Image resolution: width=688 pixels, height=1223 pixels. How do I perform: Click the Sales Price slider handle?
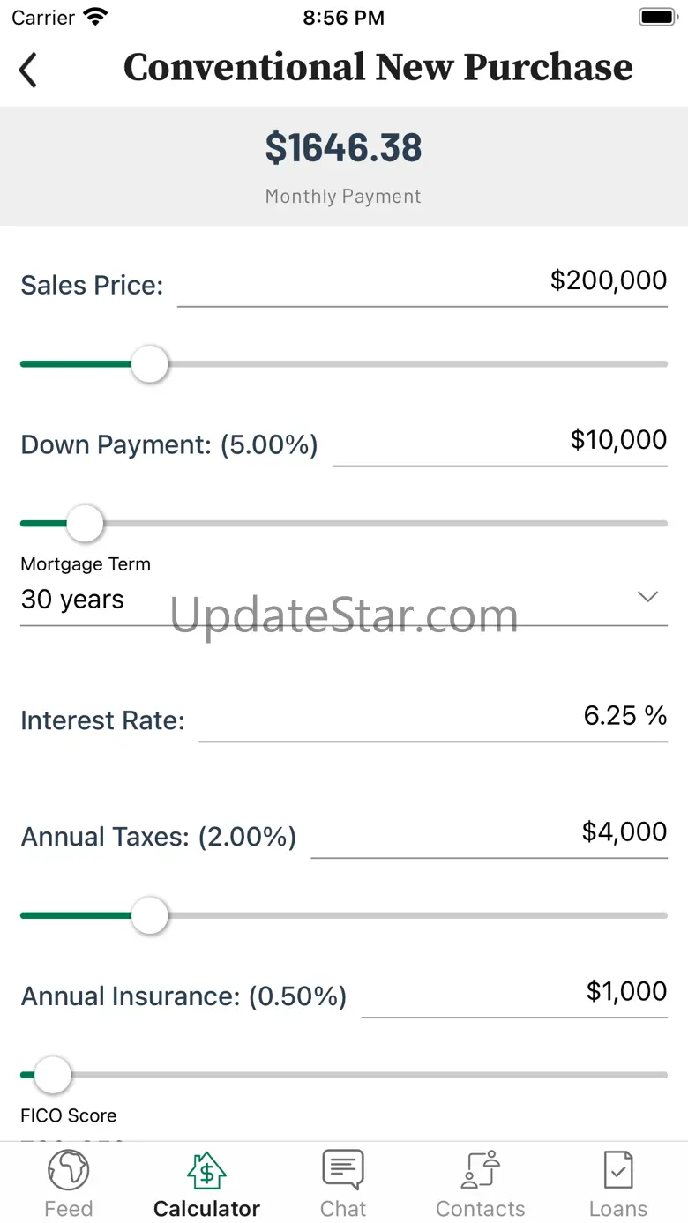tap(150, 364)
